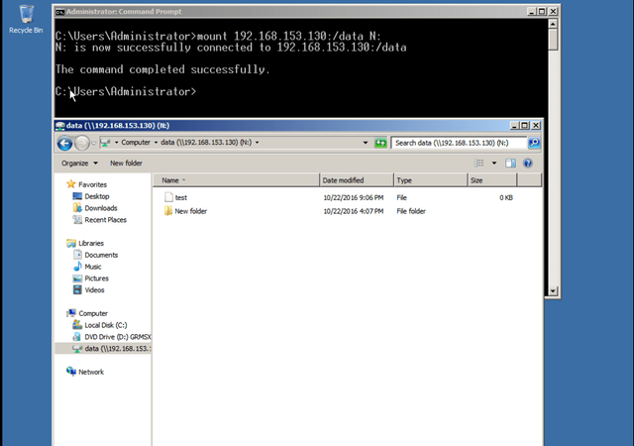
Task: Click the Command Prompt scrollbar thumb
Action: click(553, 40)
